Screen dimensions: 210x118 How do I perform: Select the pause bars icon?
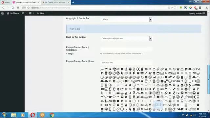198,109
